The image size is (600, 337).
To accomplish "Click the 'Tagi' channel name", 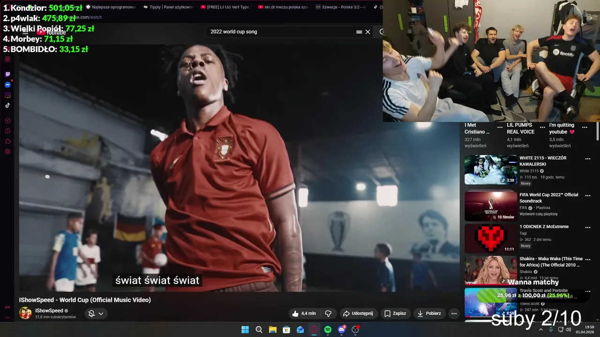I will tap(523, 233).
